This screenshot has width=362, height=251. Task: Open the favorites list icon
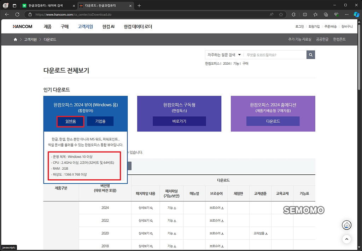(315, 14)
